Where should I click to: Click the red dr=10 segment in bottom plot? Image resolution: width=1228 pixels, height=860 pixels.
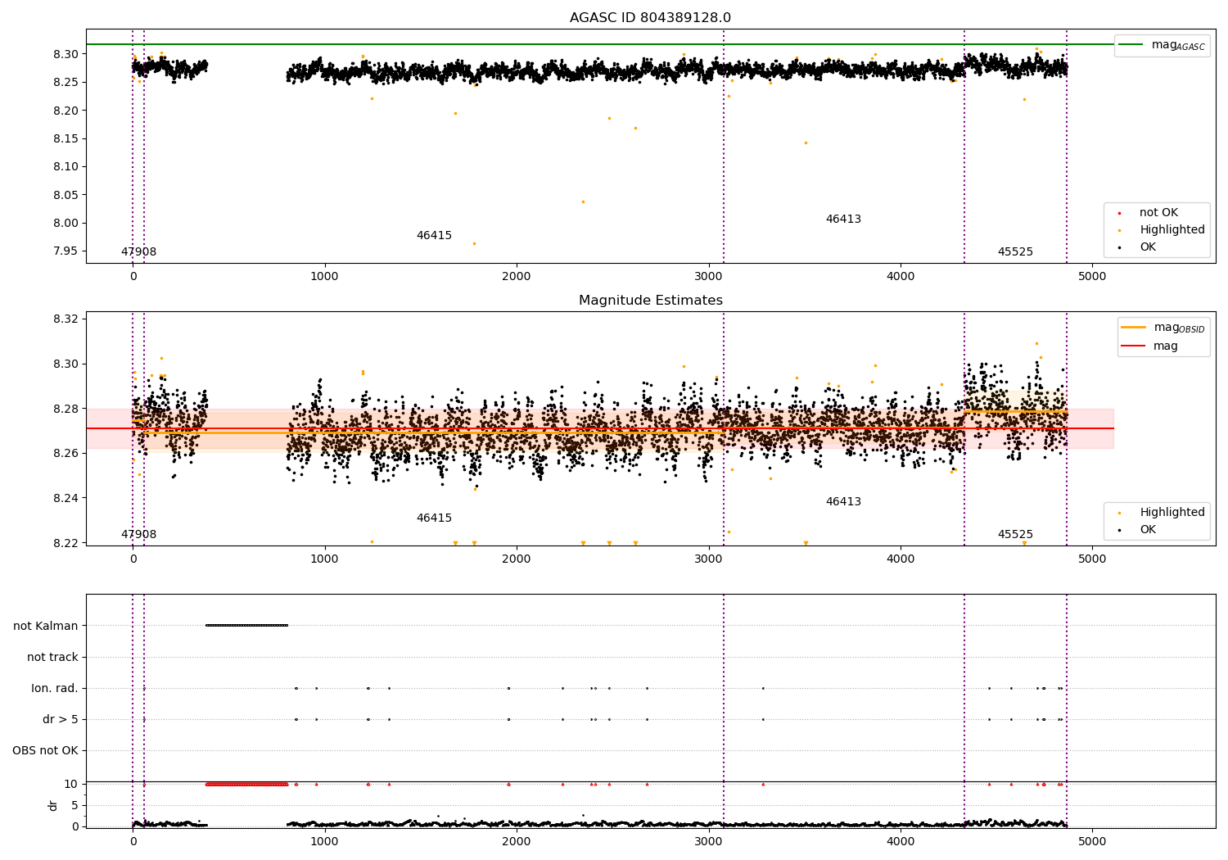(246, 785)
